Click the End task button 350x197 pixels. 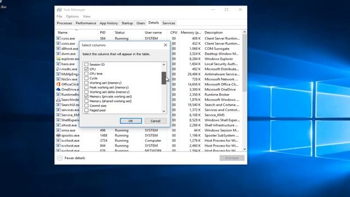[x=232, y=158]
